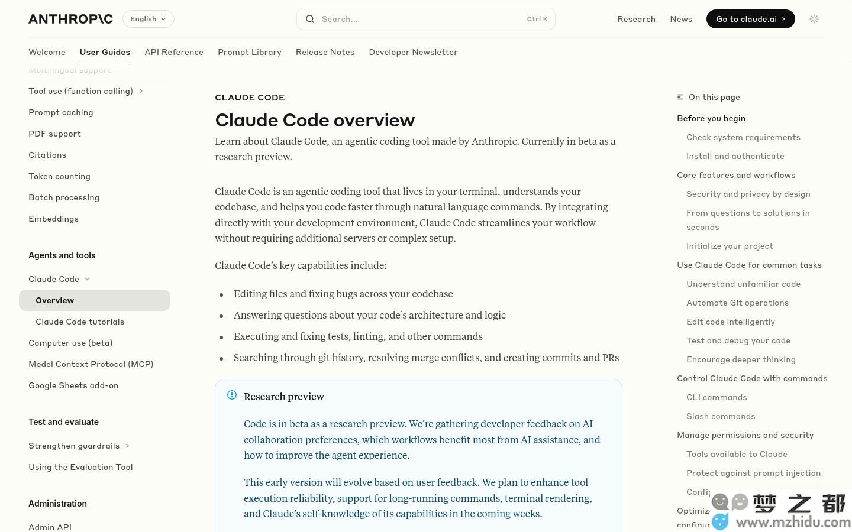Jump to Test and debug your code

tap(738, 340)
